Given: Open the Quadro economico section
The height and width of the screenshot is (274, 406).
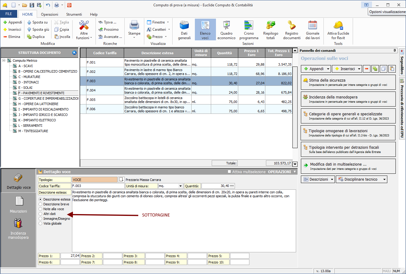Looking at the screenshot, I should pyautogui.click(x=226, y=30).
